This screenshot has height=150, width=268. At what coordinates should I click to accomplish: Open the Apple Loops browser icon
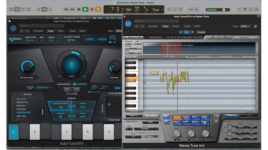[x=251, y=9]
